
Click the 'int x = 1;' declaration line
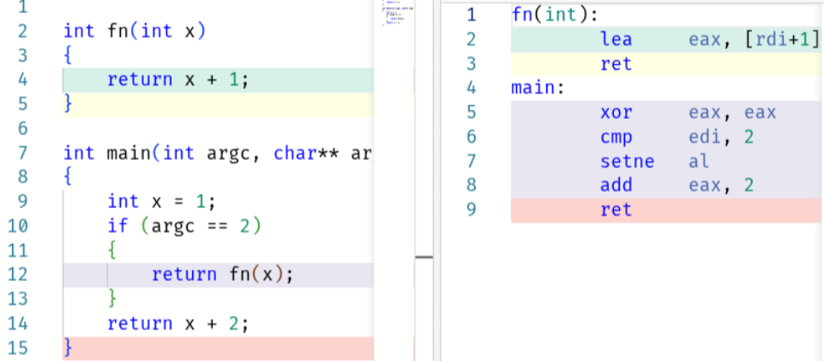[161, 202]
